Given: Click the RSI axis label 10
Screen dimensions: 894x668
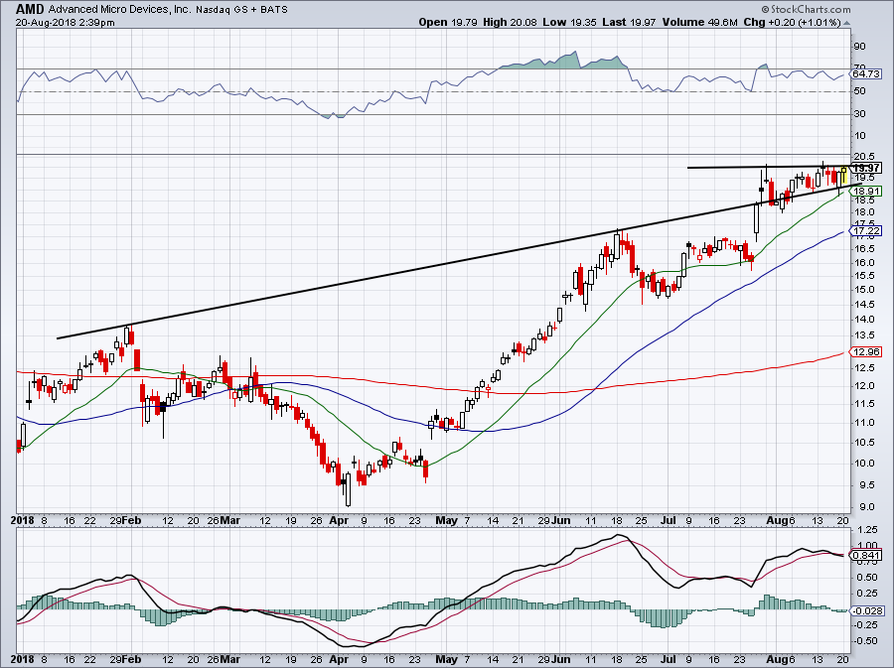Looking at the screenshot, I should pyautogui.click(x=859, y=136).
